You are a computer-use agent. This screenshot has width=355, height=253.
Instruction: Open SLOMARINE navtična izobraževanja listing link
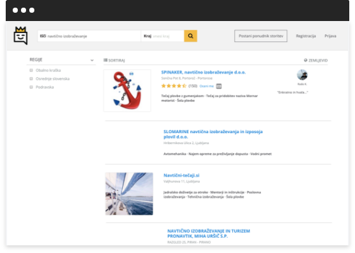coord(213,134)
